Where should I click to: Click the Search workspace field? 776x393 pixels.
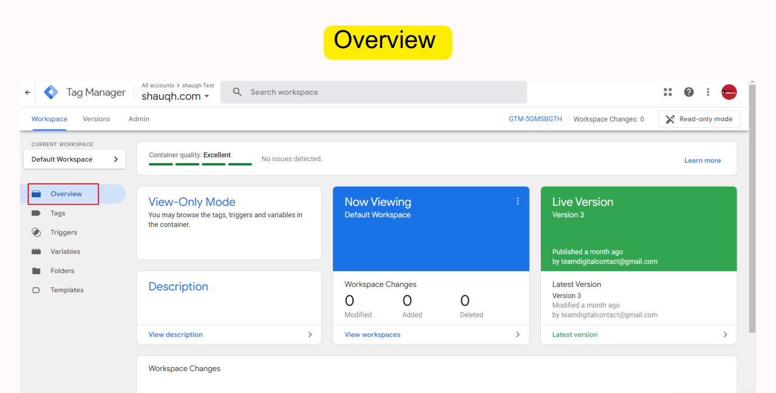coord(373,92)
